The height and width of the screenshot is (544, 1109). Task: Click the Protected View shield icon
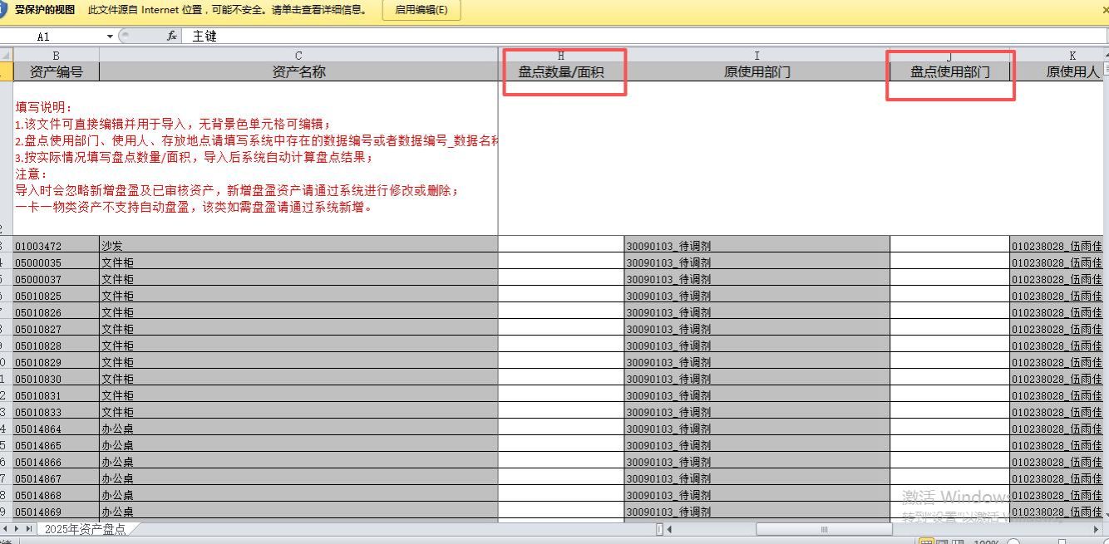point(3,10)
